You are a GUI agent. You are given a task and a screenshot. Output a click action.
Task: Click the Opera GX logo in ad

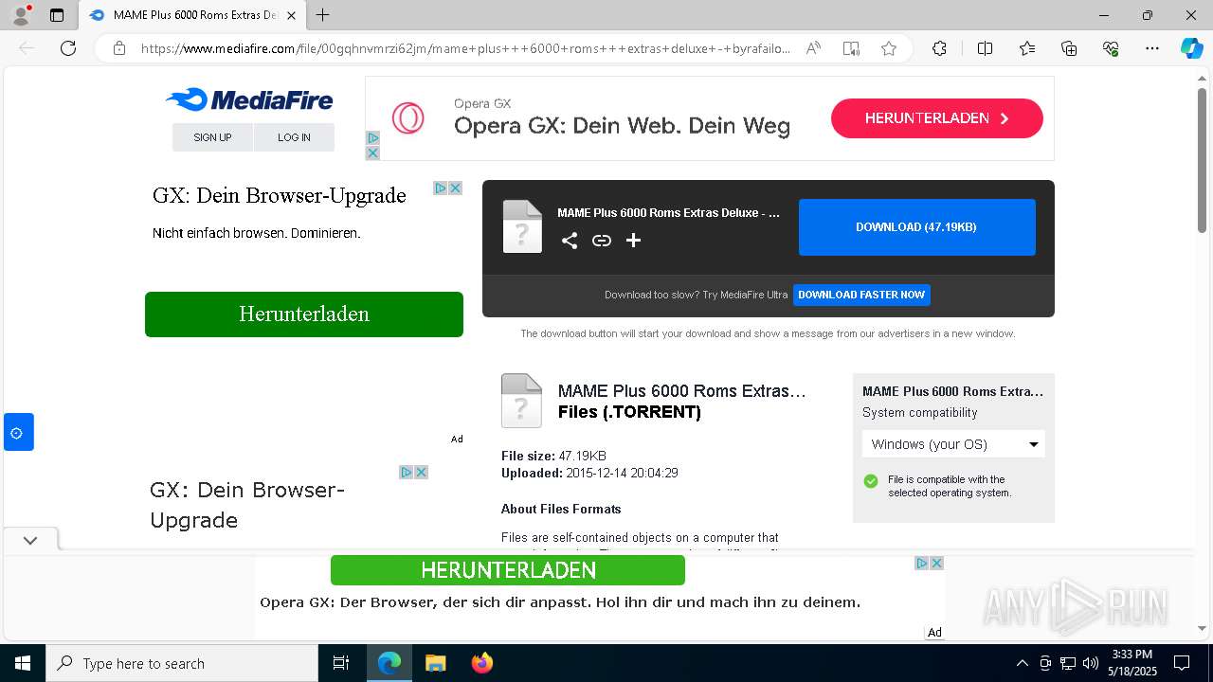click(x=407, y=118)
